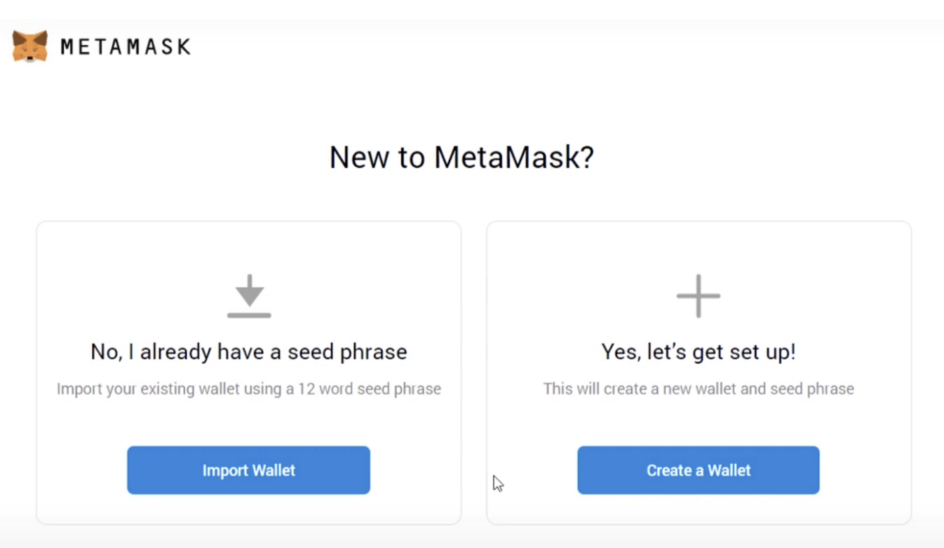Click "No, I already have a seed phrase" title
The width and height of the screenshot is (944, 548).
coord(249,352)
